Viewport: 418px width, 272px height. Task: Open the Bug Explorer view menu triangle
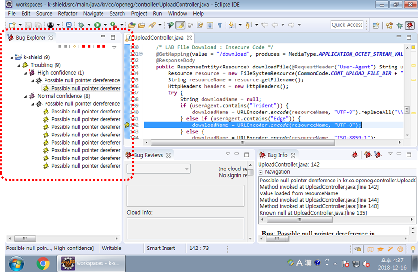(114, 47)
